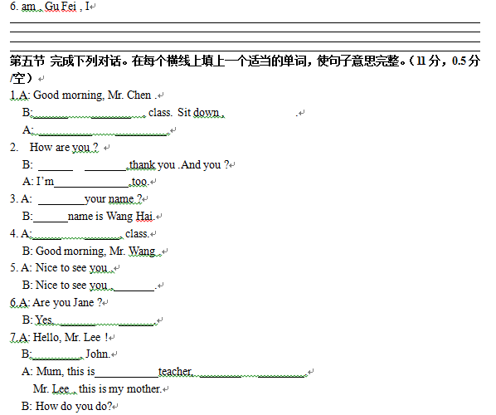Click 'Good morning, Mr. Chen' in dialogue 1
The height and width of the screenshot is (415, 496).
[92, 95]
